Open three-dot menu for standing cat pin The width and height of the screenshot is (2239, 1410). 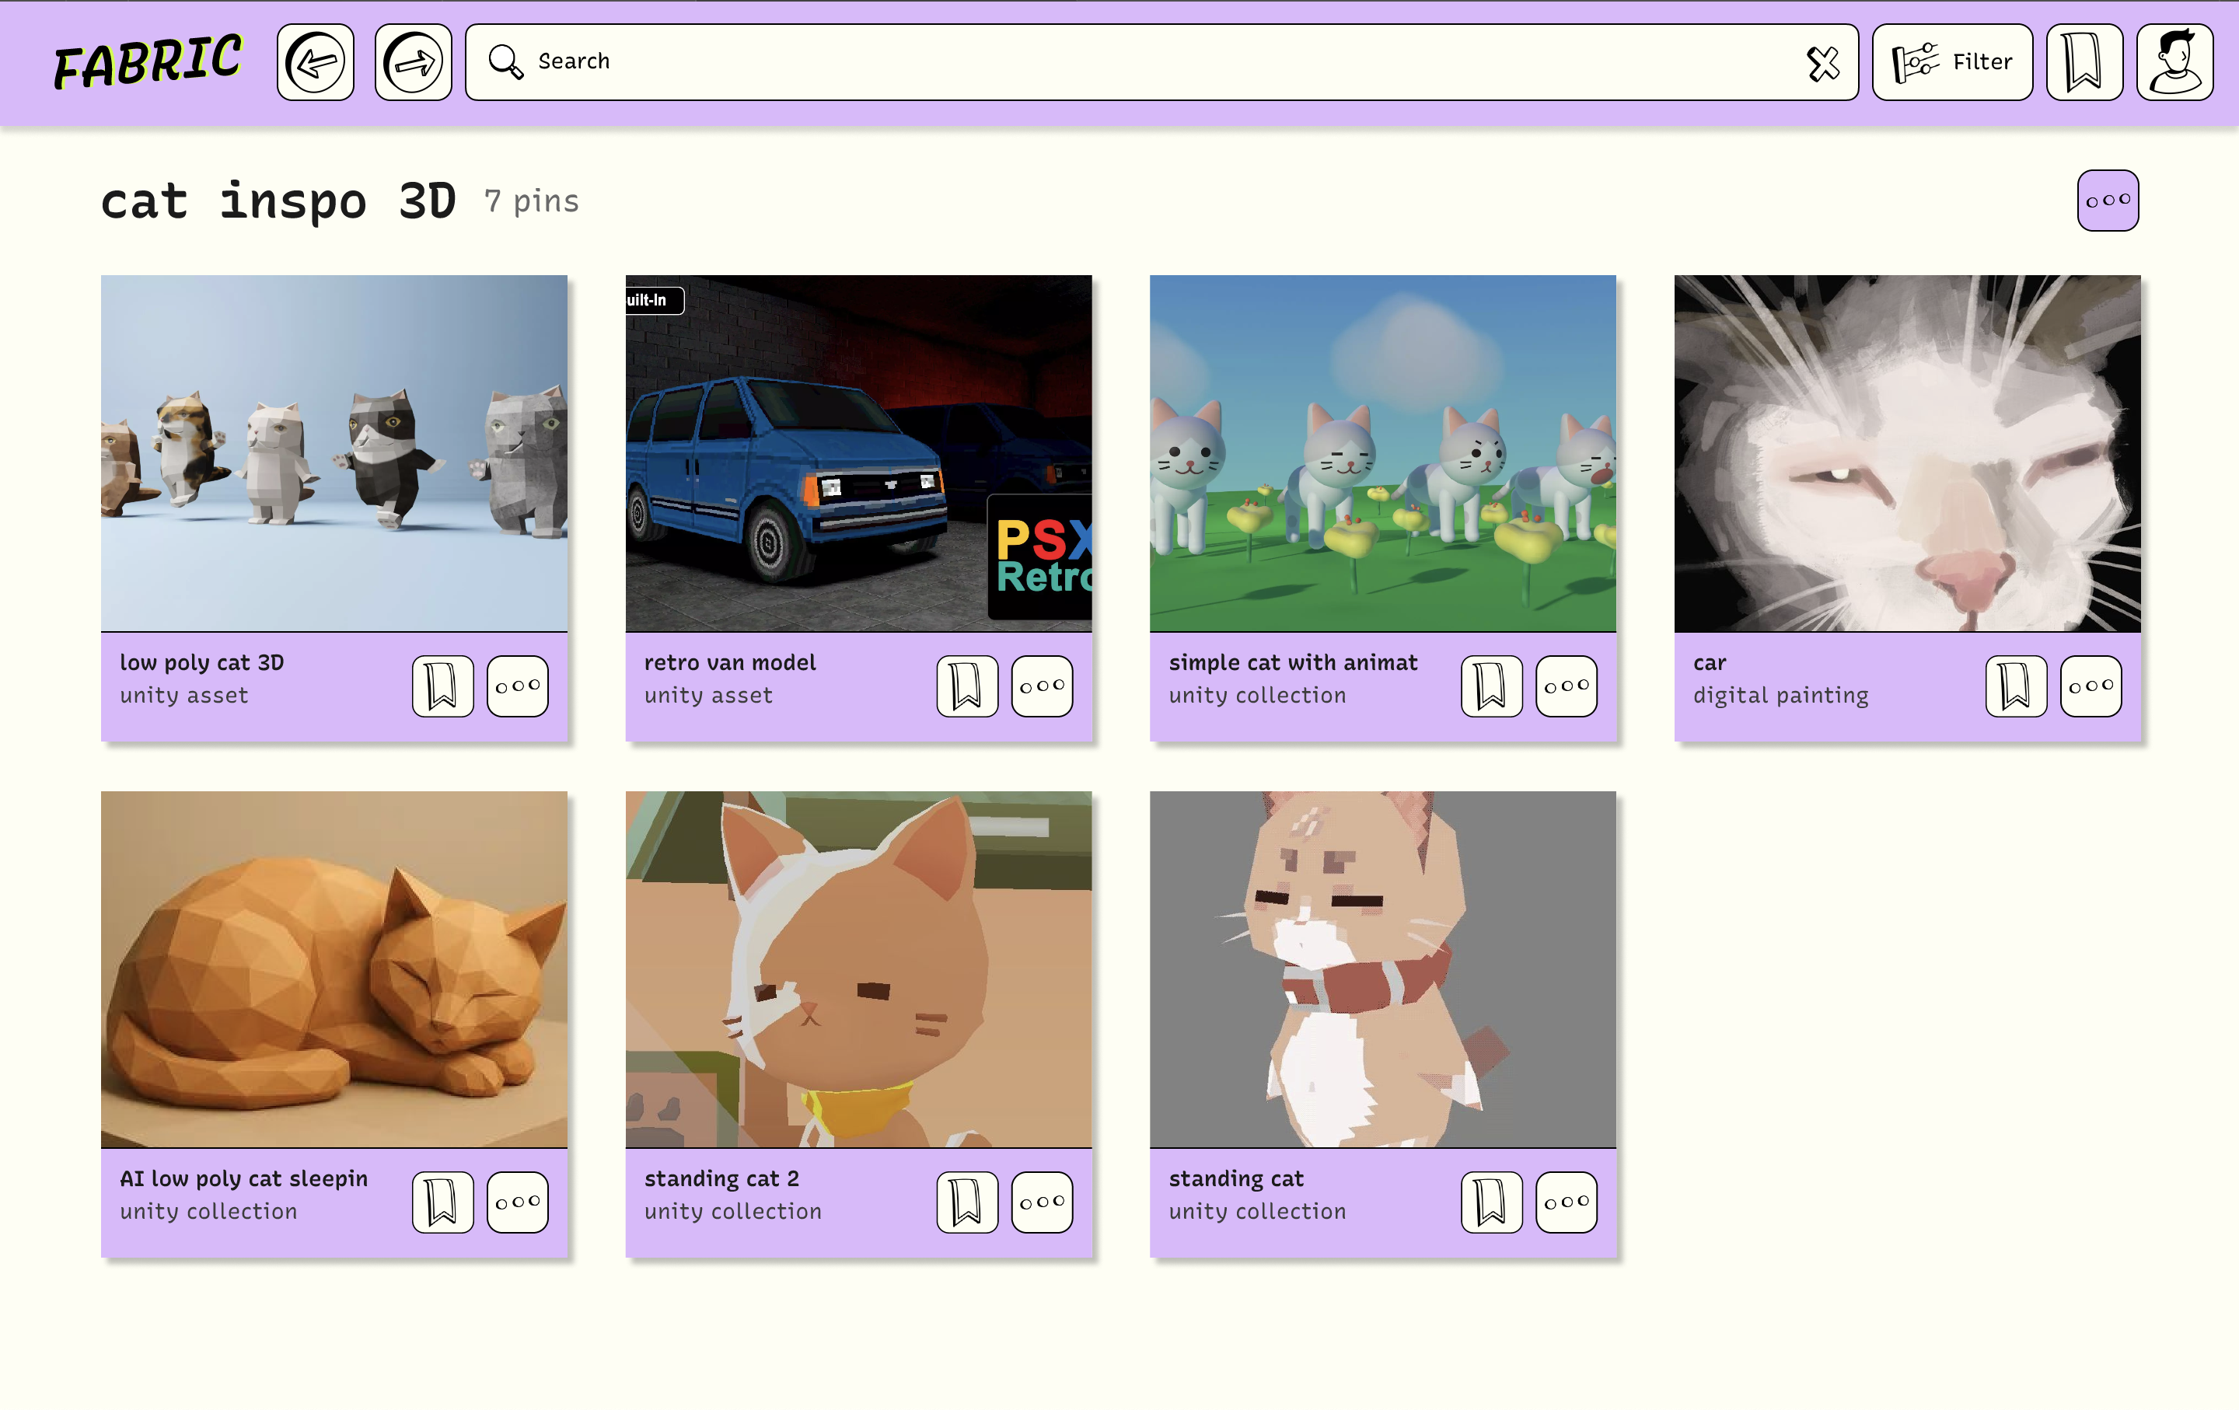pos(1566,1202)
